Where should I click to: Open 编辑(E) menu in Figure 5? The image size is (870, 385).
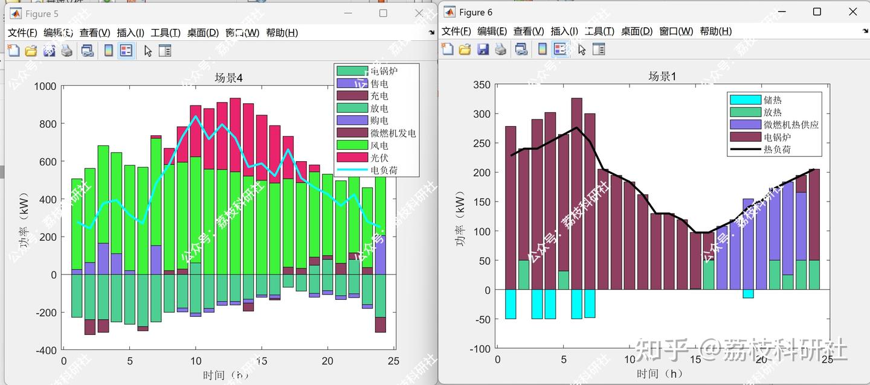click(x=59, y=33)
